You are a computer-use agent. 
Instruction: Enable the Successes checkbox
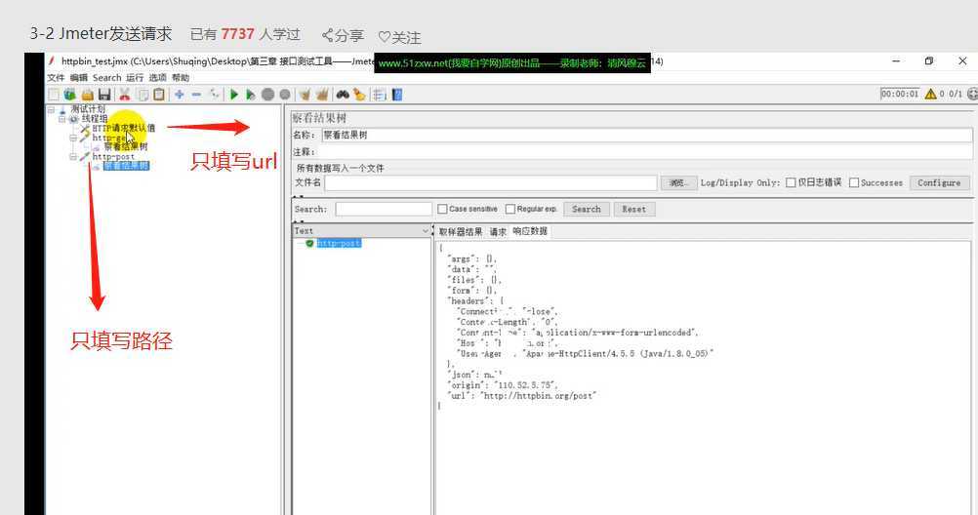point(854,182)
